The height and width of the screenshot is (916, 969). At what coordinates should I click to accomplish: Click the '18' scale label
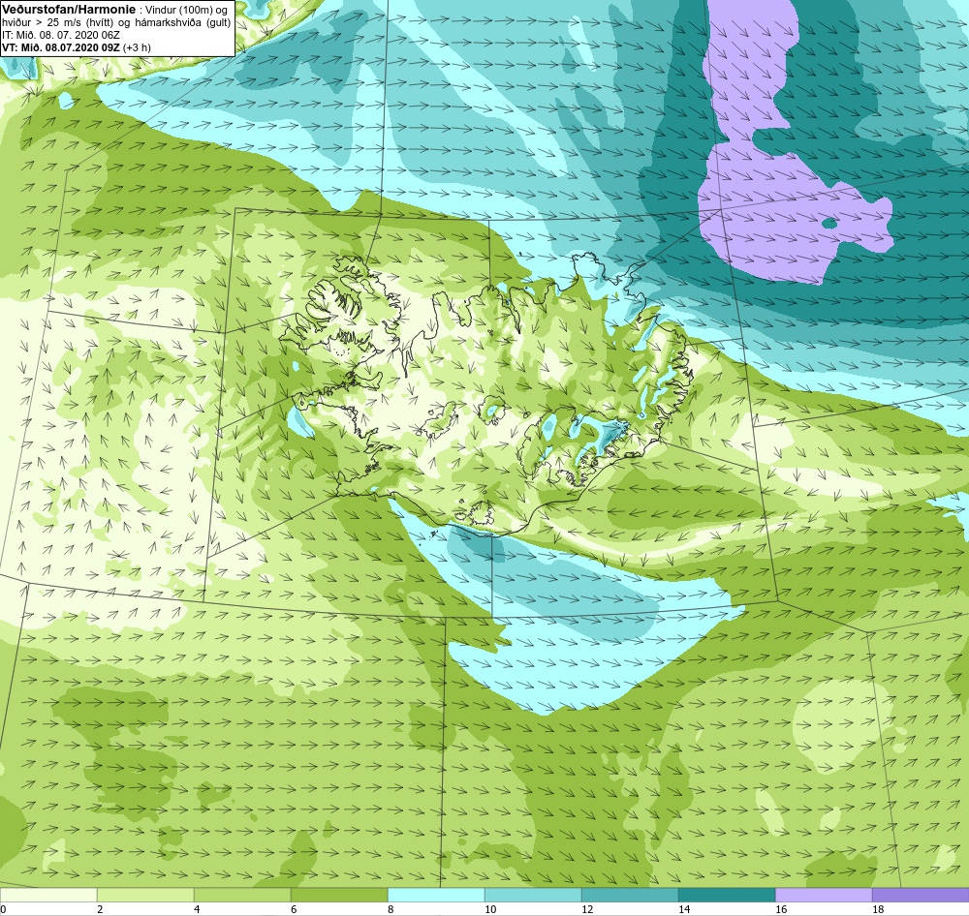click(878, 908)
